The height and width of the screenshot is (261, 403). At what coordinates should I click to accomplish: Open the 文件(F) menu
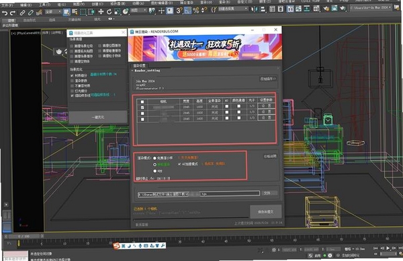pyautogui.click(x=7, y=5)
